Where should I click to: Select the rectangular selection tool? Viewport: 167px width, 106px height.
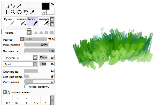point(7,6)
